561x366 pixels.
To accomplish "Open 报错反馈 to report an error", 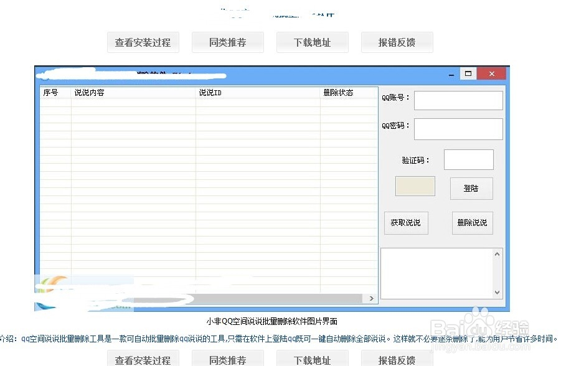I will click(x=397, y=42).
